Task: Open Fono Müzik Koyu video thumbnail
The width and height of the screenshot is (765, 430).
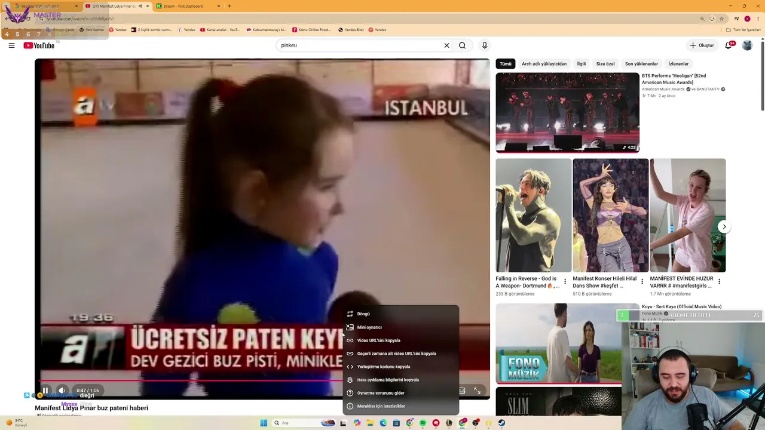Action: click(x=558, y=343)
